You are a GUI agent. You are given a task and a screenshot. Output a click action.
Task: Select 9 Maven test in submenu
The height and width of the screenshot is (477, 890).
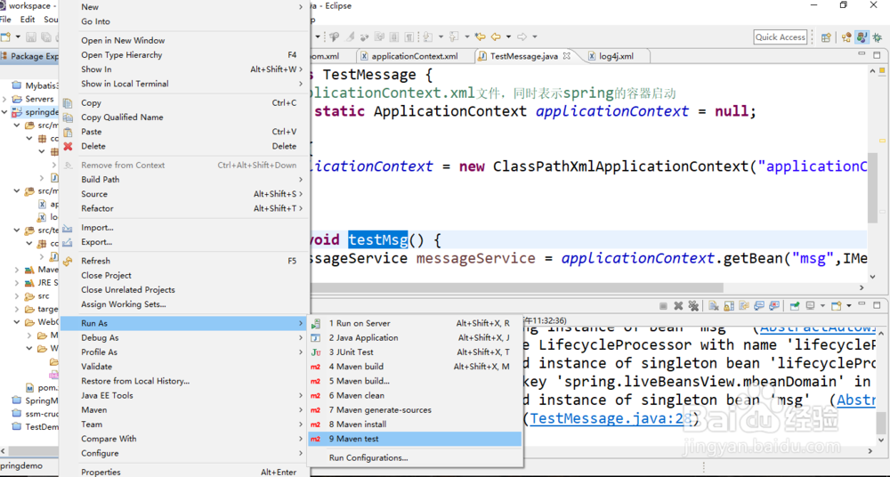pos(415,439)
